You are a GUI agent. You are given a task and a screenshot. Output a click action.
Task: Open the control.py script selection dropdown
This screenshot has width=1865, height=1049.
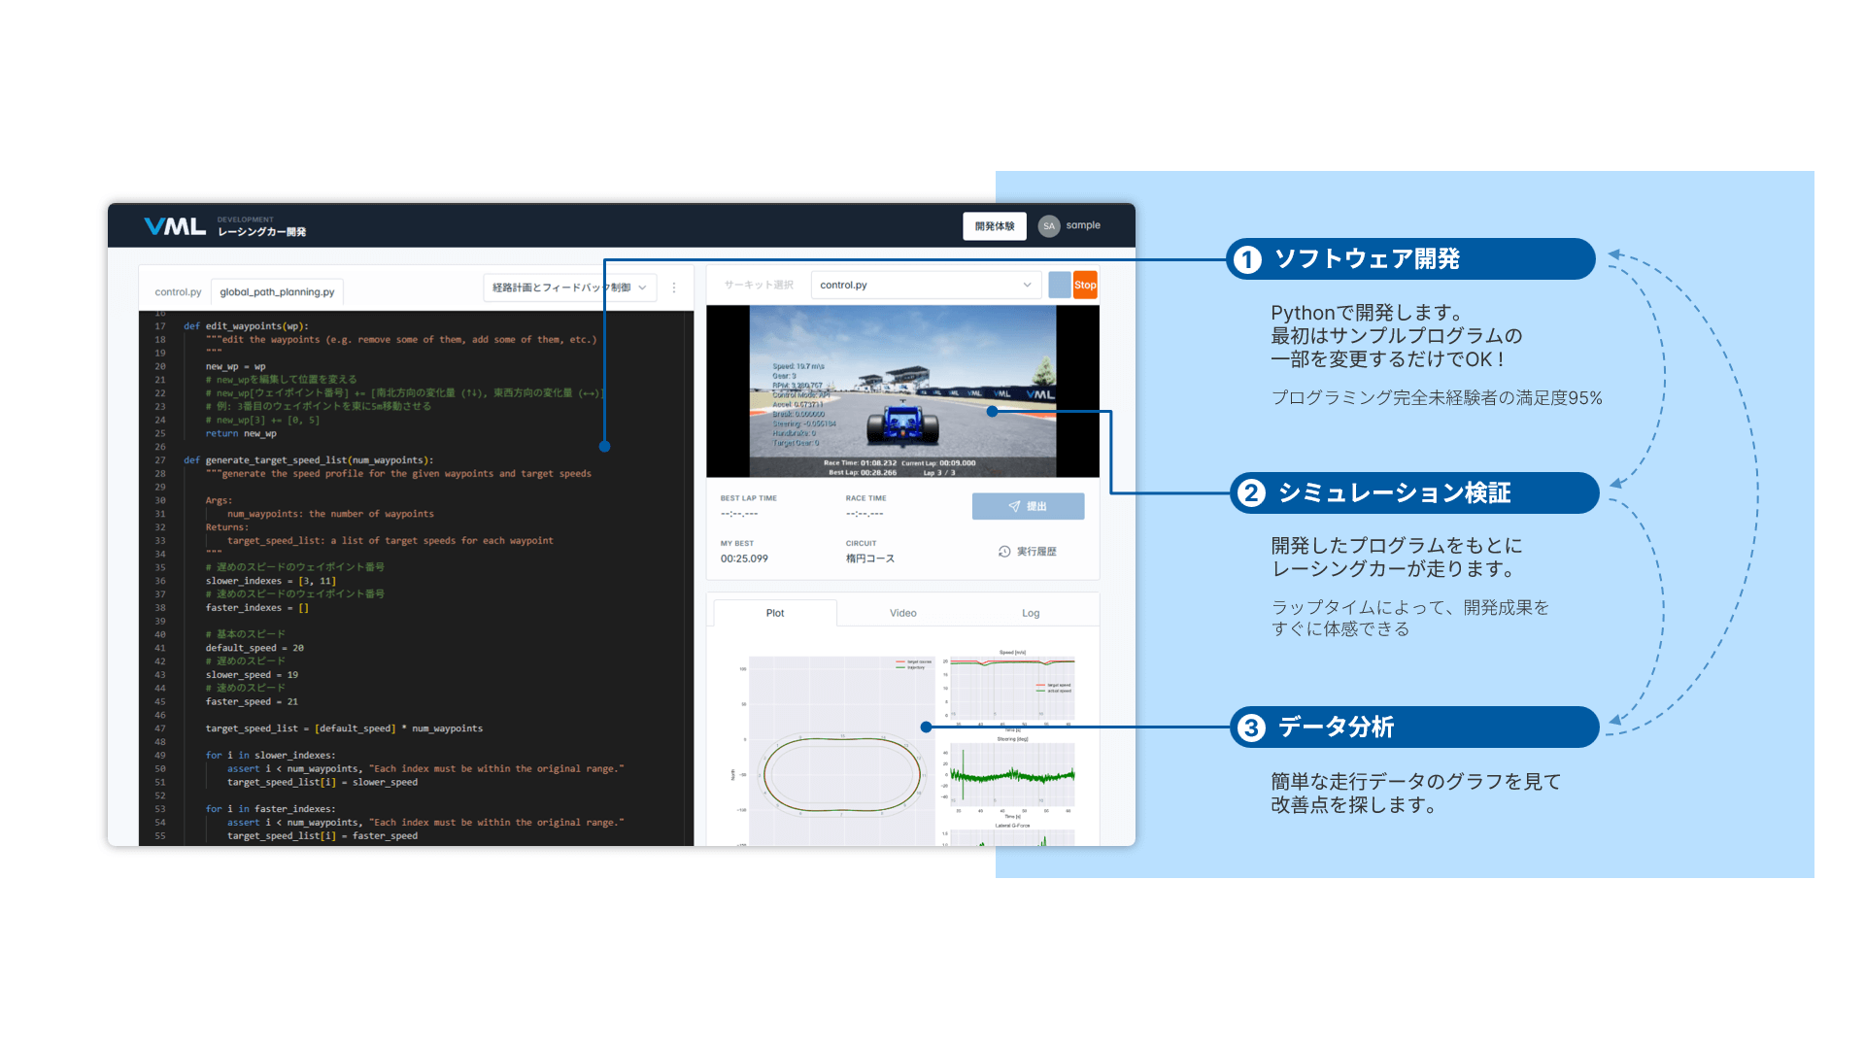tap(925, 284)
